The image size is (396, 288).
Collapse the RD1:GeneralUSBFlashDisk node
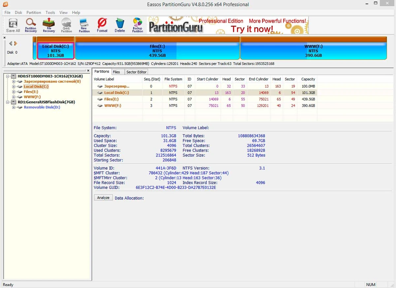pyautogui.click(x=8, y=102)
